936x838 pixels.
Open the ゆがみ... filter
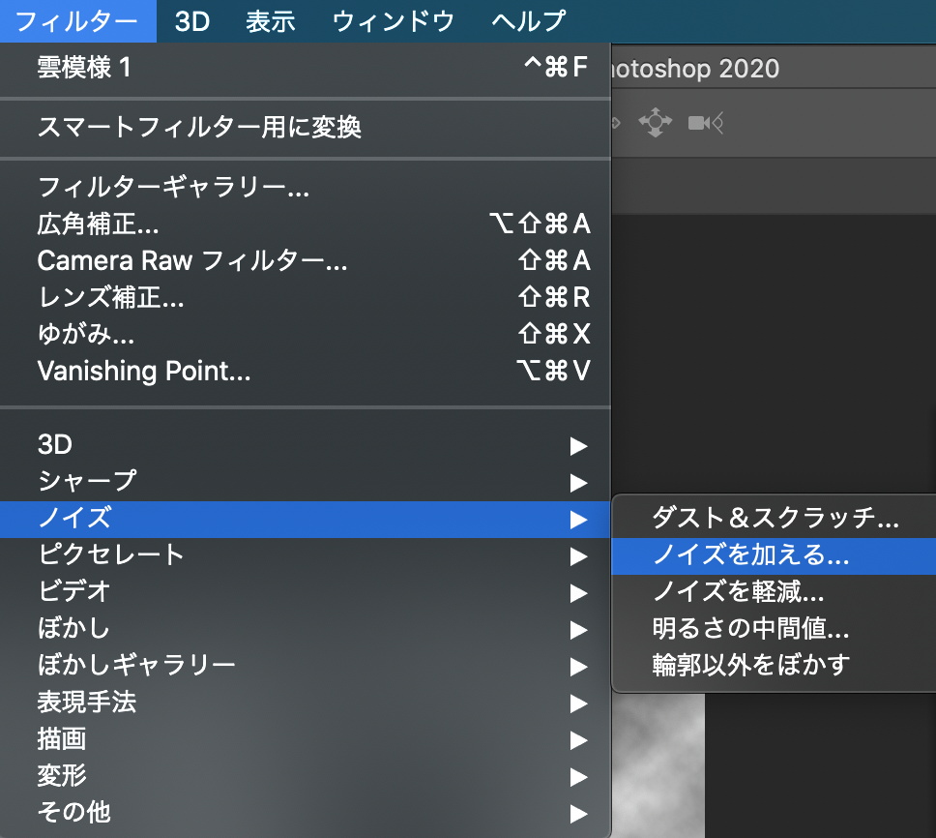point(305,334)
